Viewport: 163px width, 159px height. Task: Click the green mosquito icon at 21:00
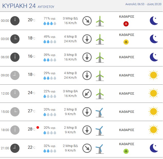(x=126, y=151)
